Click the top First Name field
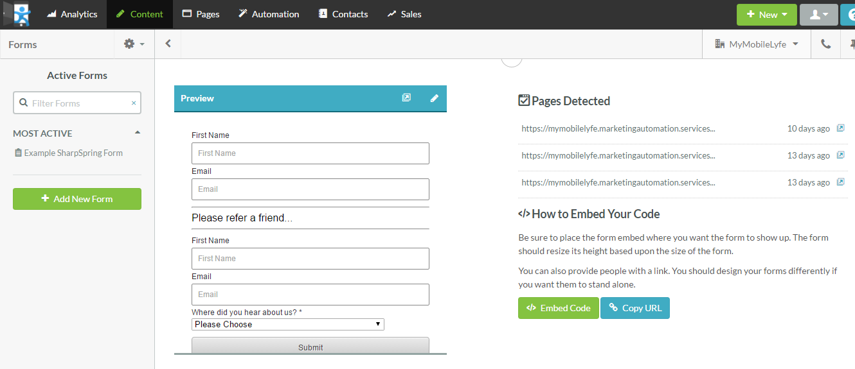 tap(310, 153)
